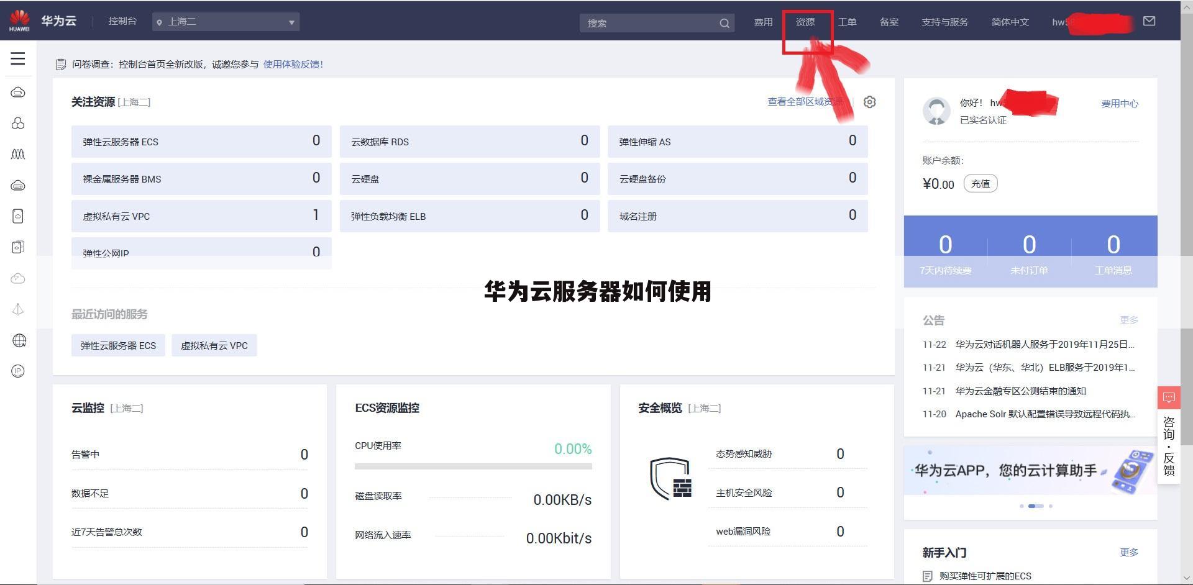This screenshot has width=1193, height=585.
Task: Open 简体中文 language menu
Action: pos(1010,22)
